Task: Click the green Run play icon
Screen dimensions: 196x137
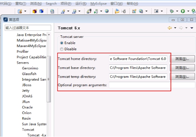Action: click(183, 11)
